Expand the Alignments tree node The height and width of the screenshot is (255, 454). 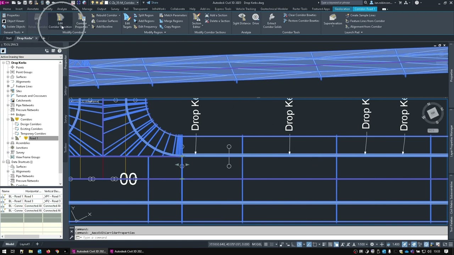(x=8, y=81)
